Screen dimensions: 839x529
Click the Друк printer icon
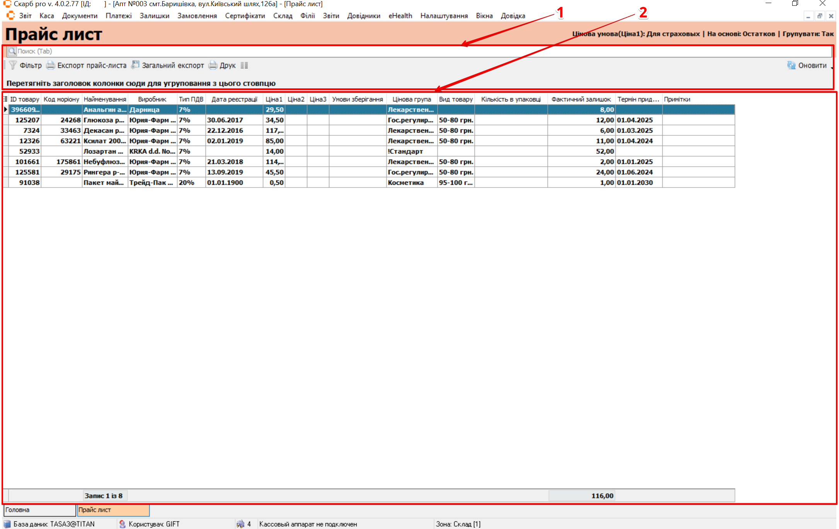coord(213,65)
